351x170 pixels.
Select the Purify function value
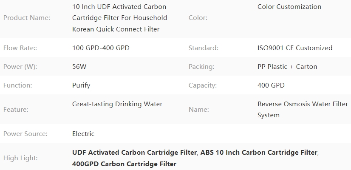(81, 85)
